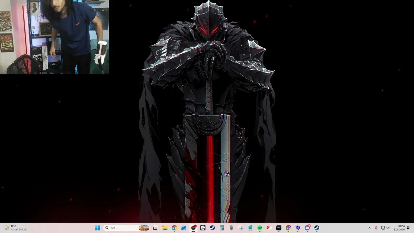Open network settings from system tray
Image resolution: width=414 pixels, height=233 pixels.
coord(383,228)
